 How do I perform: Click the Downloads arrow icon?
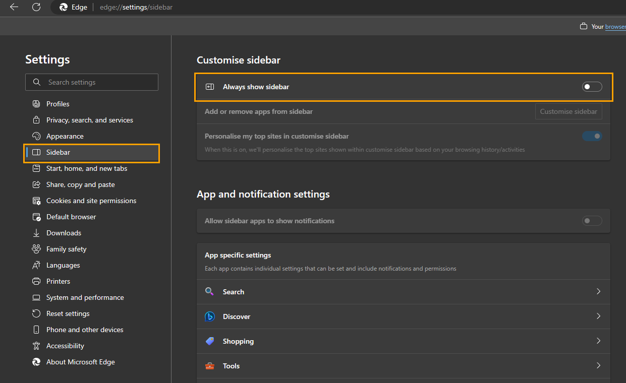36,233
